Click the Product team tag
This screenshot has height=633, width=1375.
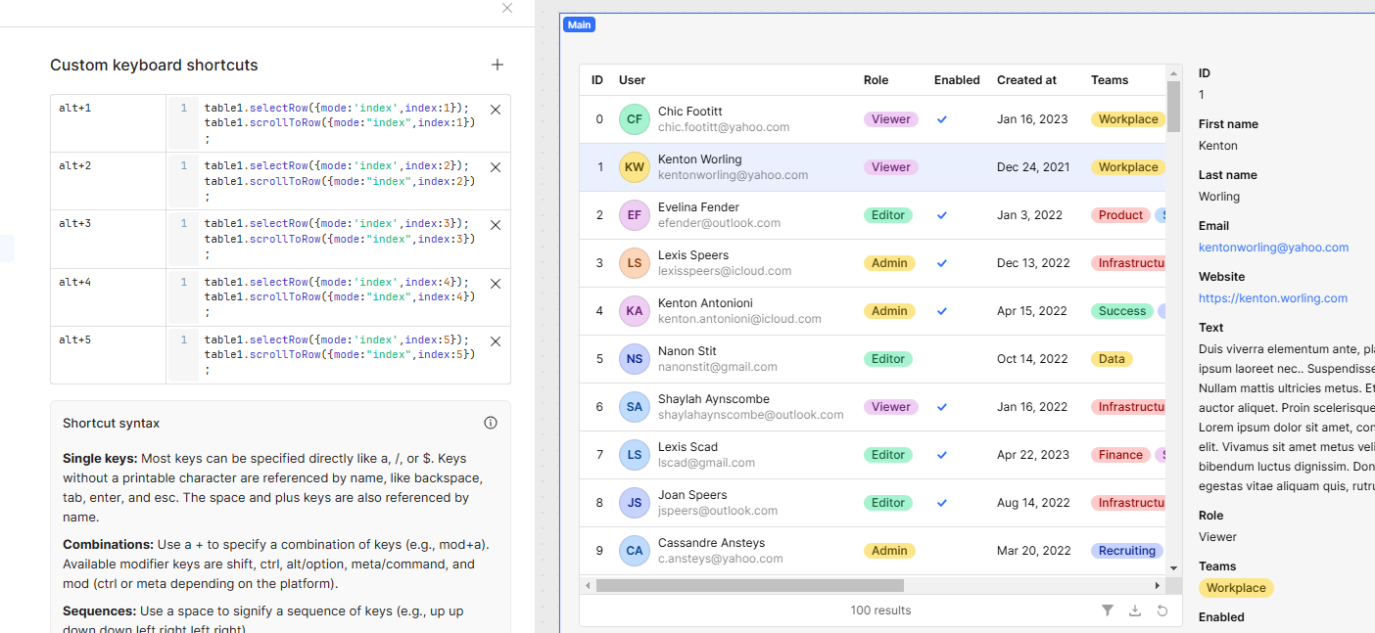[1120, 215]
